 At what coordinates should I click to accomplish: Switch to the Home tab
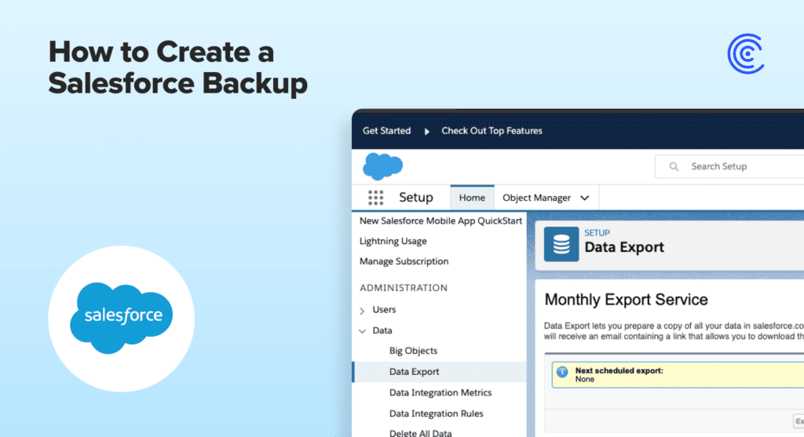(472, 198)
